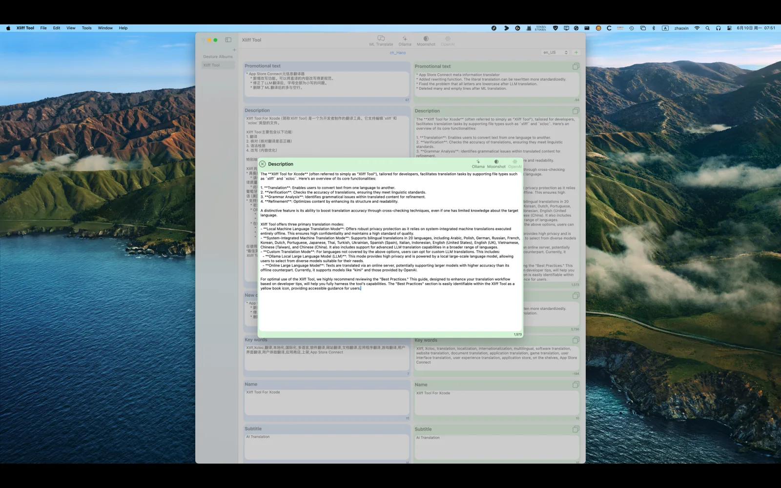781x488 pixels.
Task: Open the zh_Hans source language link
Action: pos(398,53)
